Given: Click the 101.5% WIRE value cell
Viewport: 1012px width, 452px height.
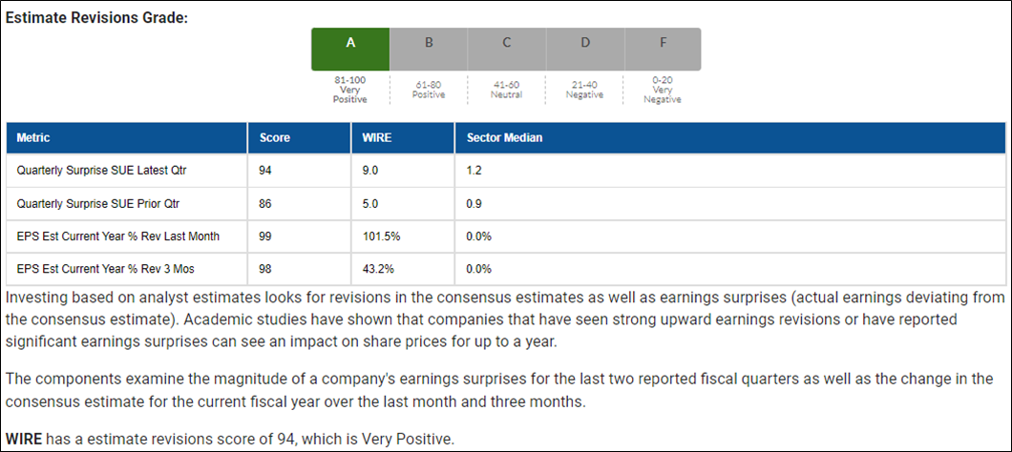Looking at the screenshot, I should point(404,236).
